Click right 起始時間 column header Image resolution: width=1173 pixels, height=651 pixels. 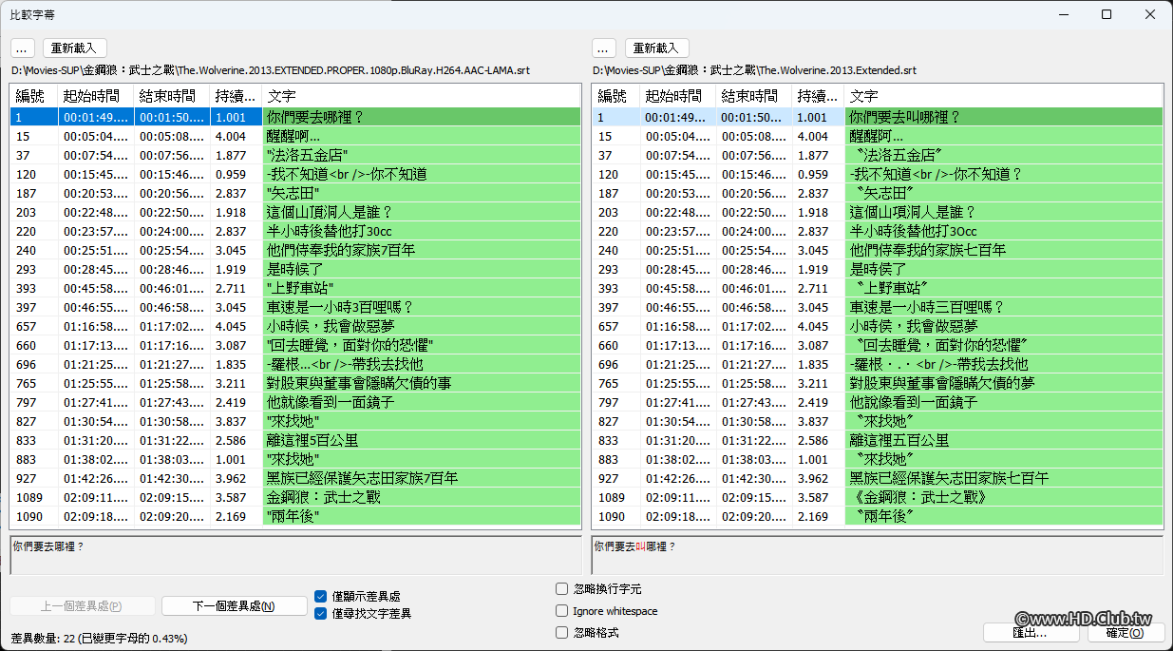click(x=678, y=96)
